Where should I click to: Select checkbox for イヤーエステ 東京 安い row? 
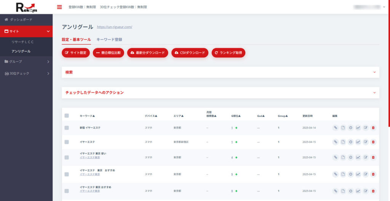[67, 157]
